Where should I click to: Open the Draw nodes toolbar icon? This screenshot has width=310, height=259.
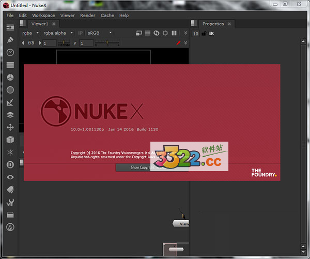[10, 40]
